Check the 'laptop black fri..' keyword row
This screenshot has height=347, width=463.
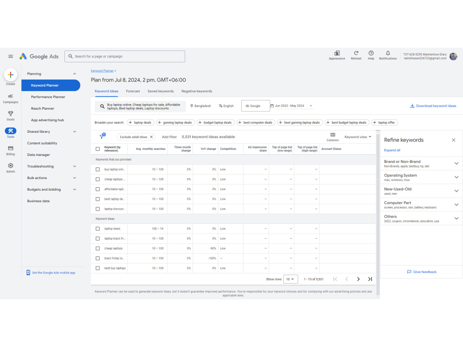(98, 238)
